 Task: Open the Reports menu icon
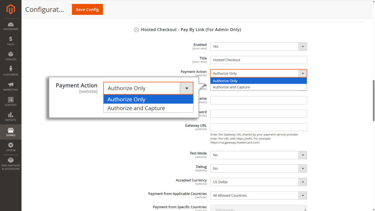pyautogui.click(x=11, y=115)
